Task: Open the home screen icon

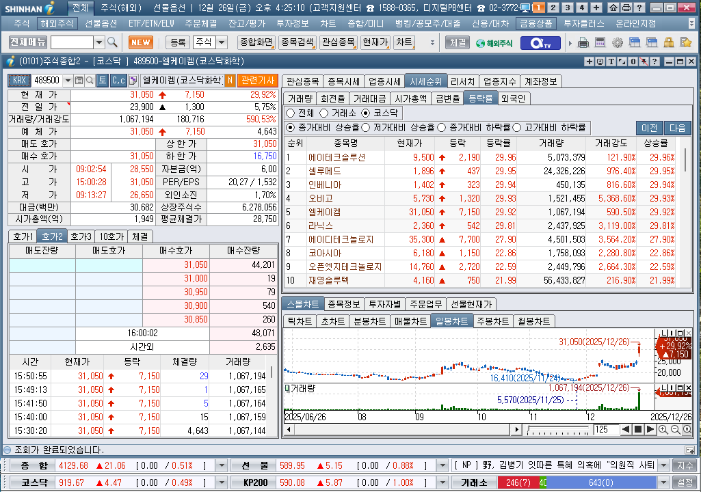Action: pyautogui.click(x=613, y=8)
